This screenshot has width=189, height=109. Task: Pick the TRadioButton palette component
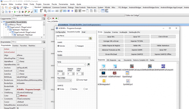click(72, 11)
